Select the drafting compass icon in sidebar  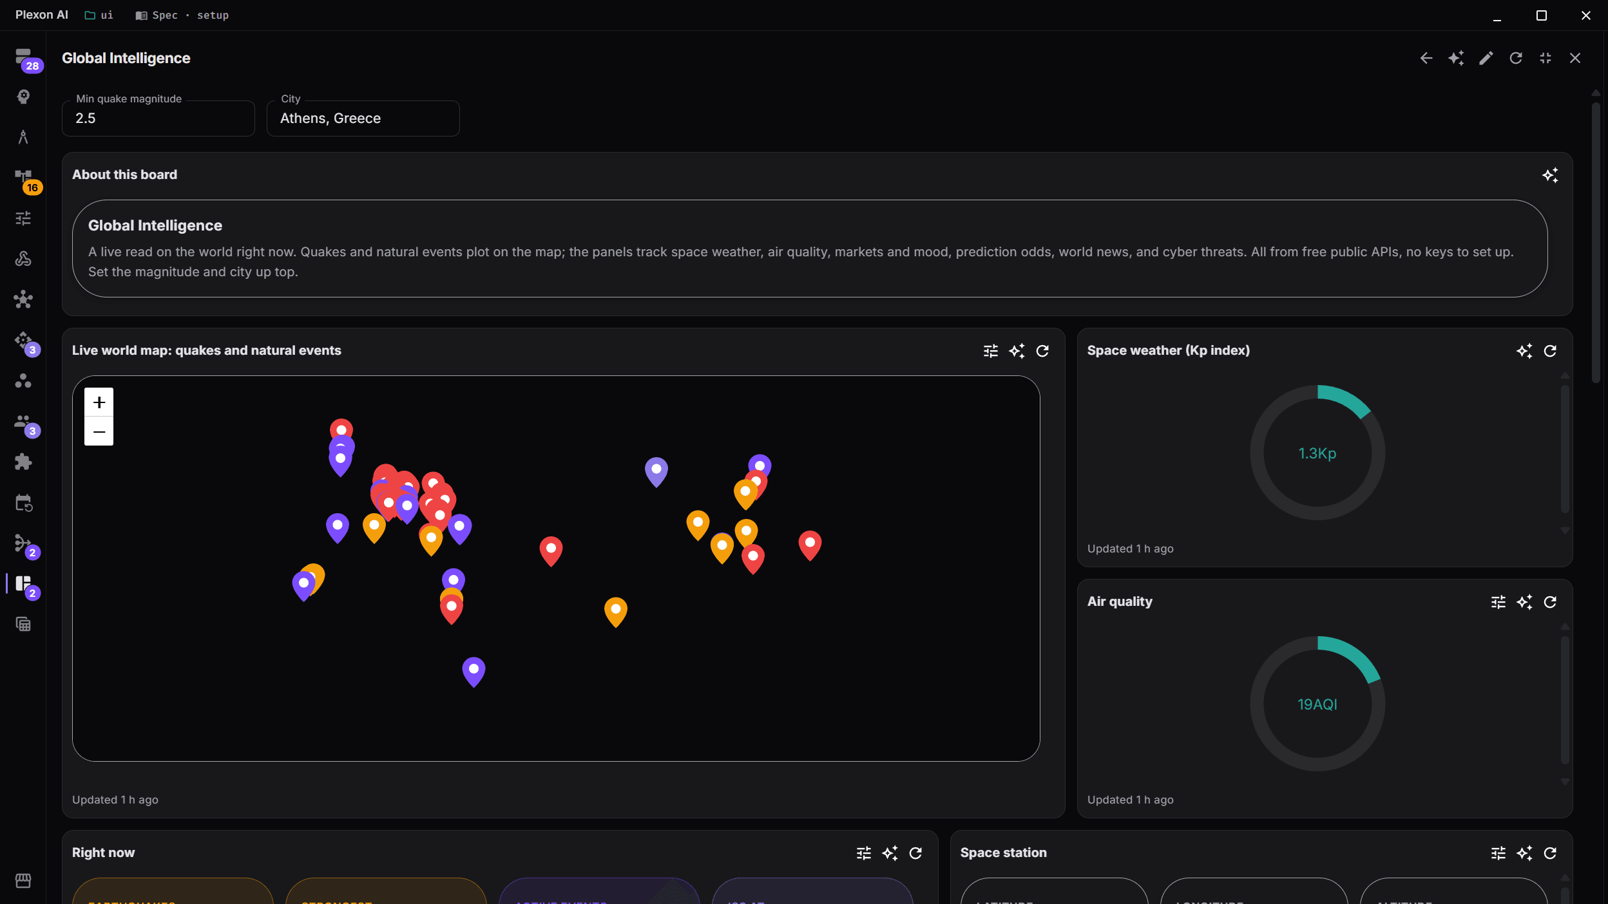tap(24, 137)
